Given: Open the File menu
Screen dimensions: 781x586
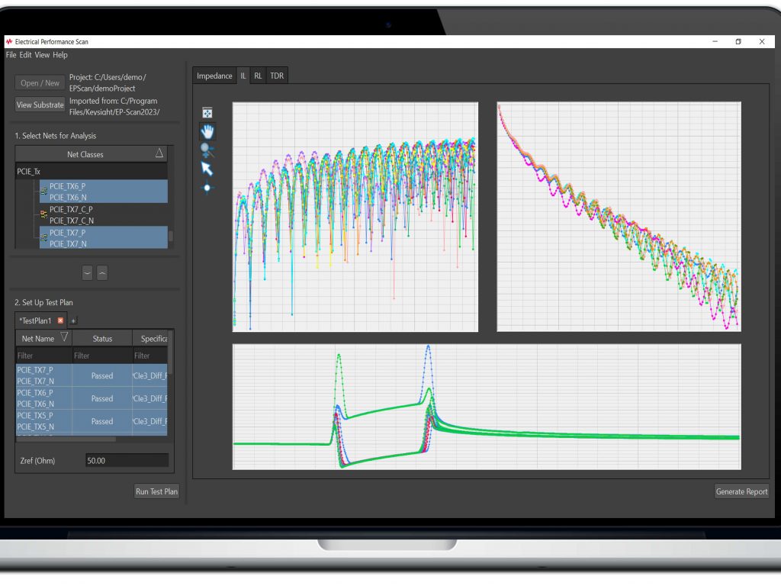Looking at the screenshot, I should 10,55.
